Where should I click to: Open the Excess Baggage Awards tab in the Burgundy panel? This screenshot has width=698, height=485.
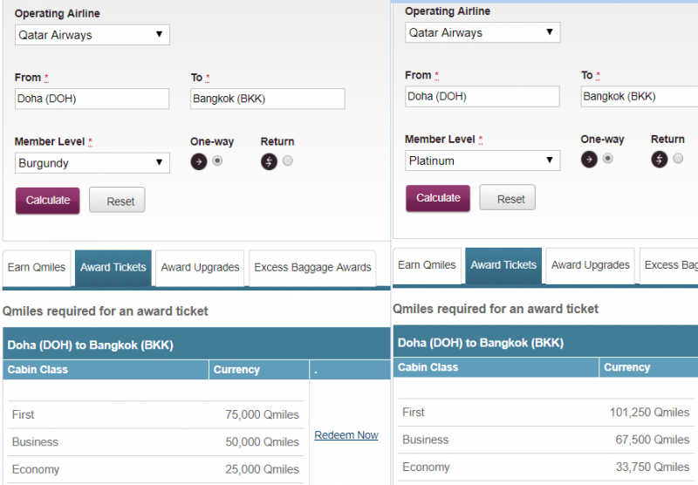[312, 268]
